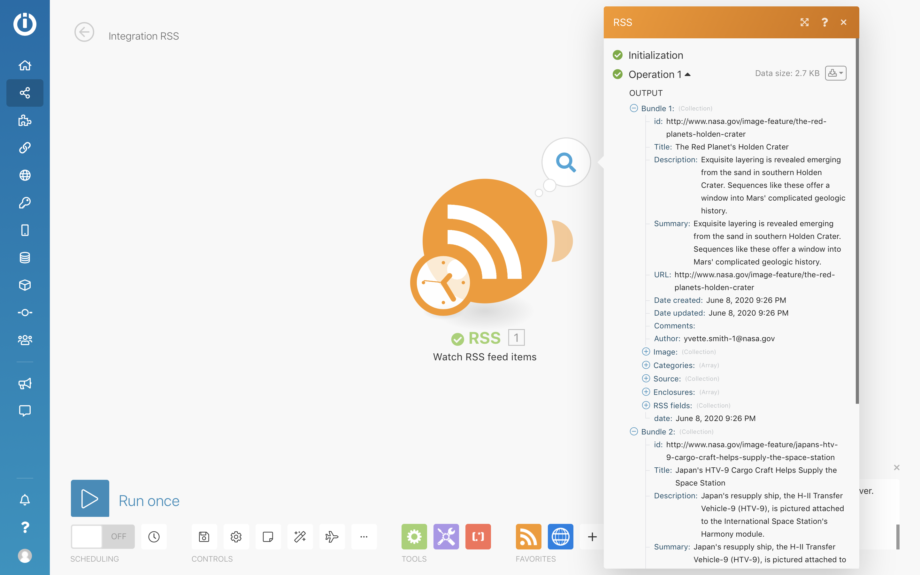Expand the Categories array

646,365
